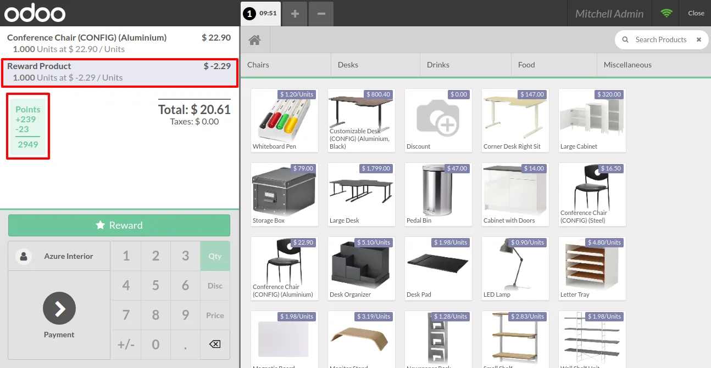Click the "Taxes: $ 0.00" line
This screenshot has height=368, width=711.
point(195,122)
